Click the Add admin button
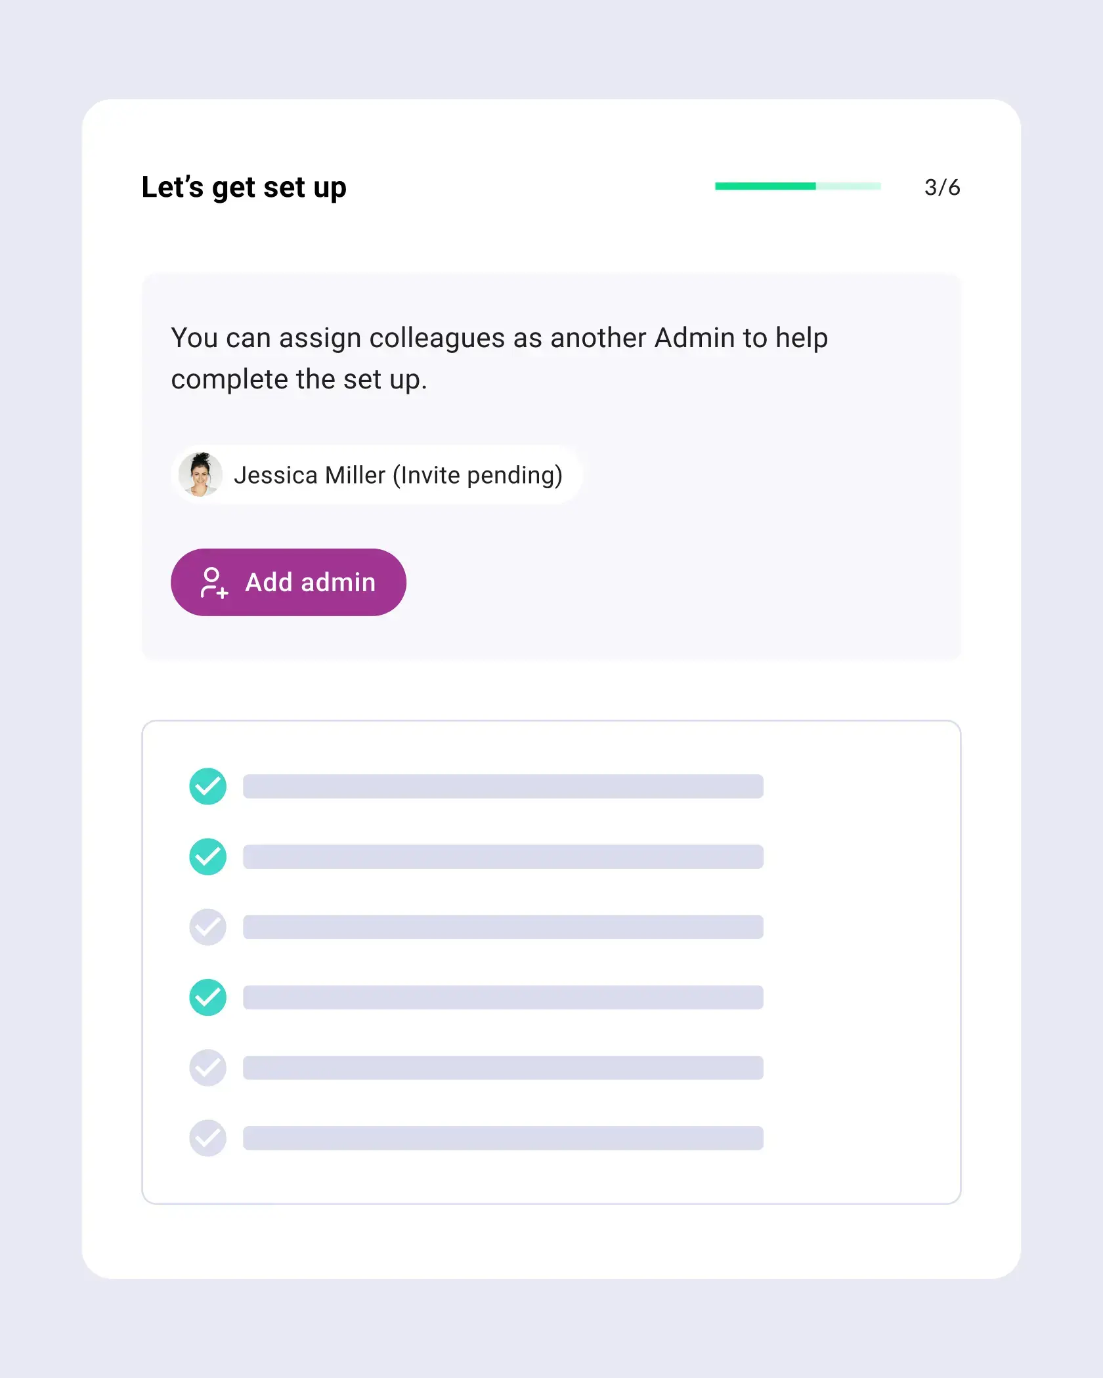Screen dimensions: 1103x1378 tap(289, 582)
